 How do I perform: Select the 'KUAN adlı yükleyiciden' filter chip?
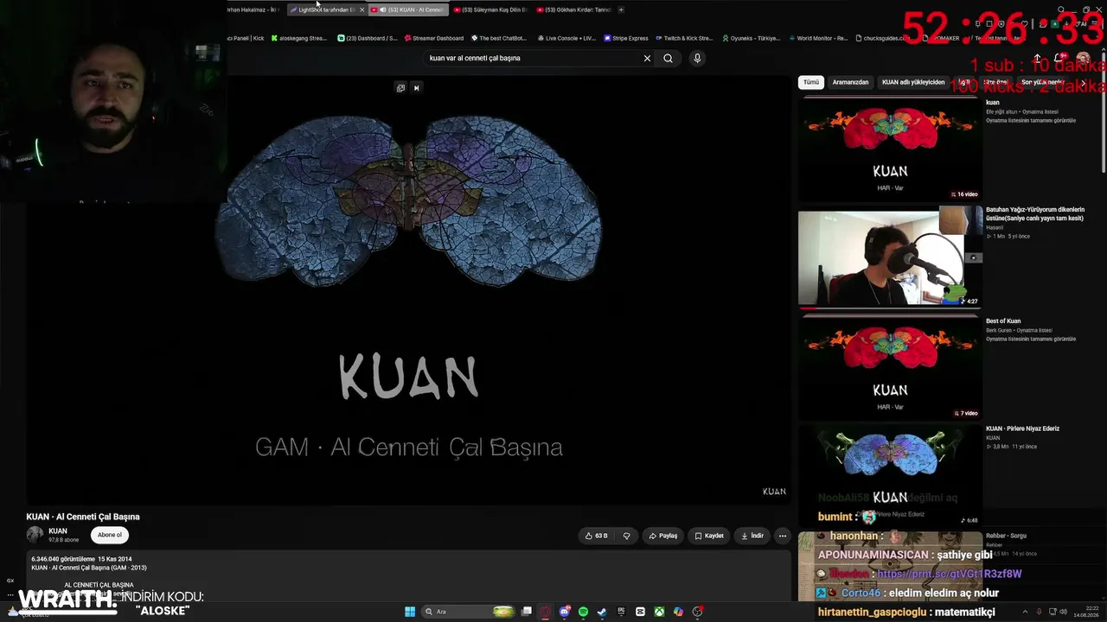[913, 82]
